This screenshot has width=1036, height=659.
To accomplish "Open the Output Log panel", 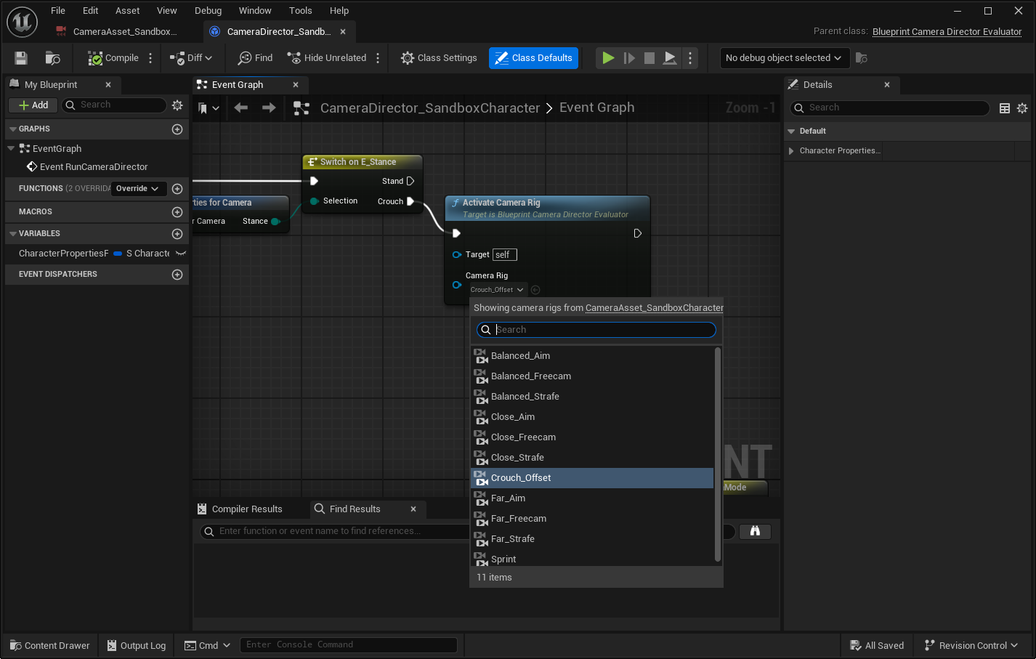I will point(136,645).
